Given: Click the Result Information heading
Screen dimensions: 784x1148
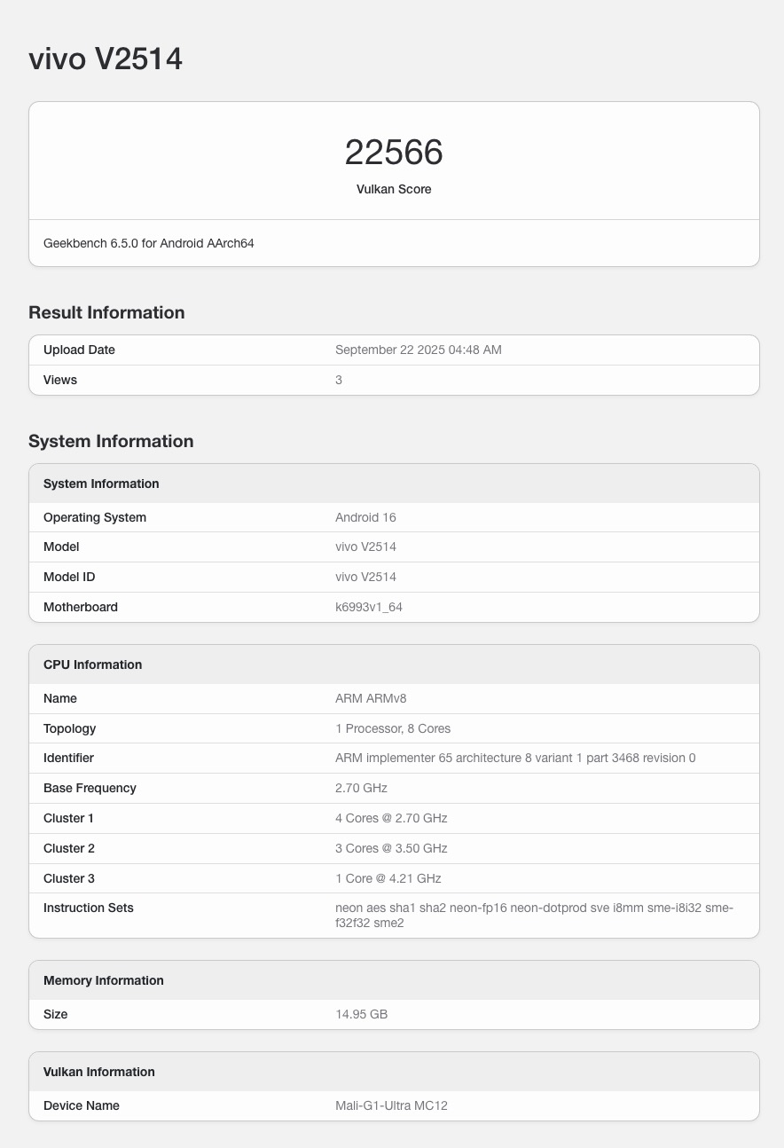Looking at the screenshot, I should pos(106,312).
